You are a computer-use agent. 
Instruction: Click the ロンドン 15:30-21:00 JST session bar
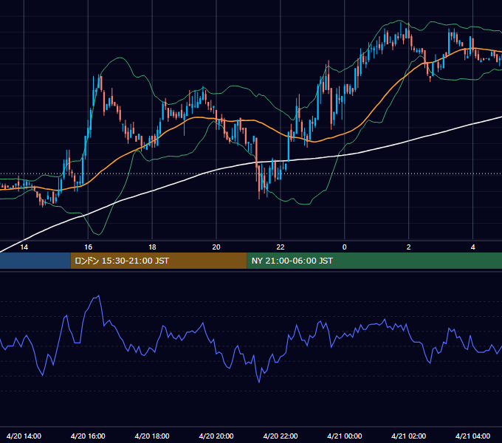pos(159,261)
